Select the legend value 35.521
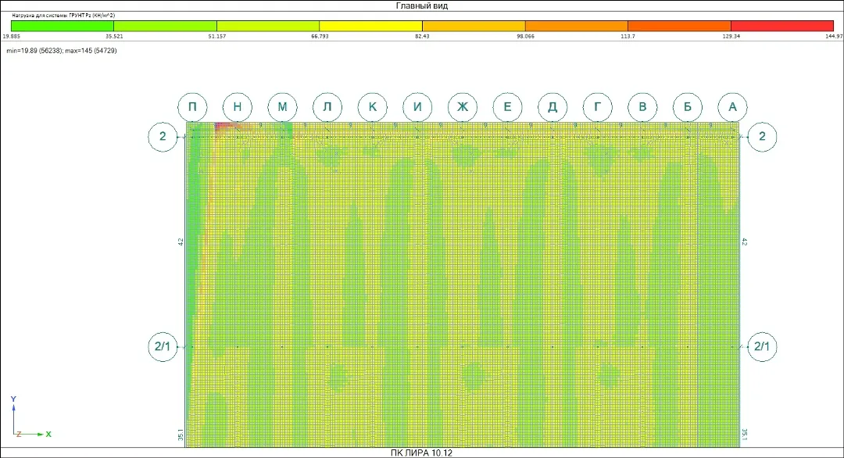Screen dimensions: 844x458 [x=114, y=36]
